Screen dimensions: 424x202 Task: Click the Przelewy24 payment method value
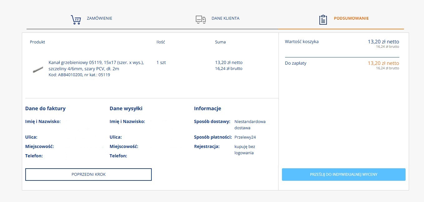coord(245,137)
